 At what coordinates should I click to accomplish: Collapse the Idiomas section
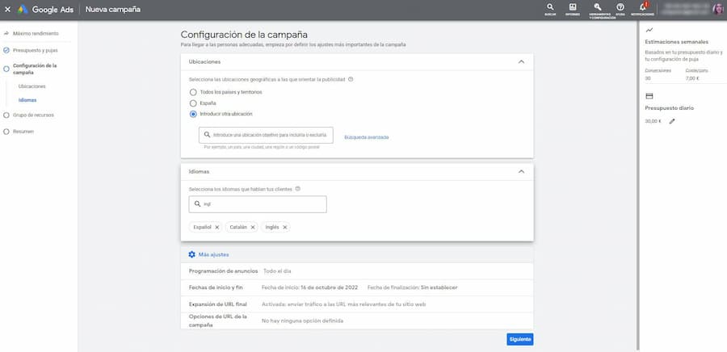point(520,171)
